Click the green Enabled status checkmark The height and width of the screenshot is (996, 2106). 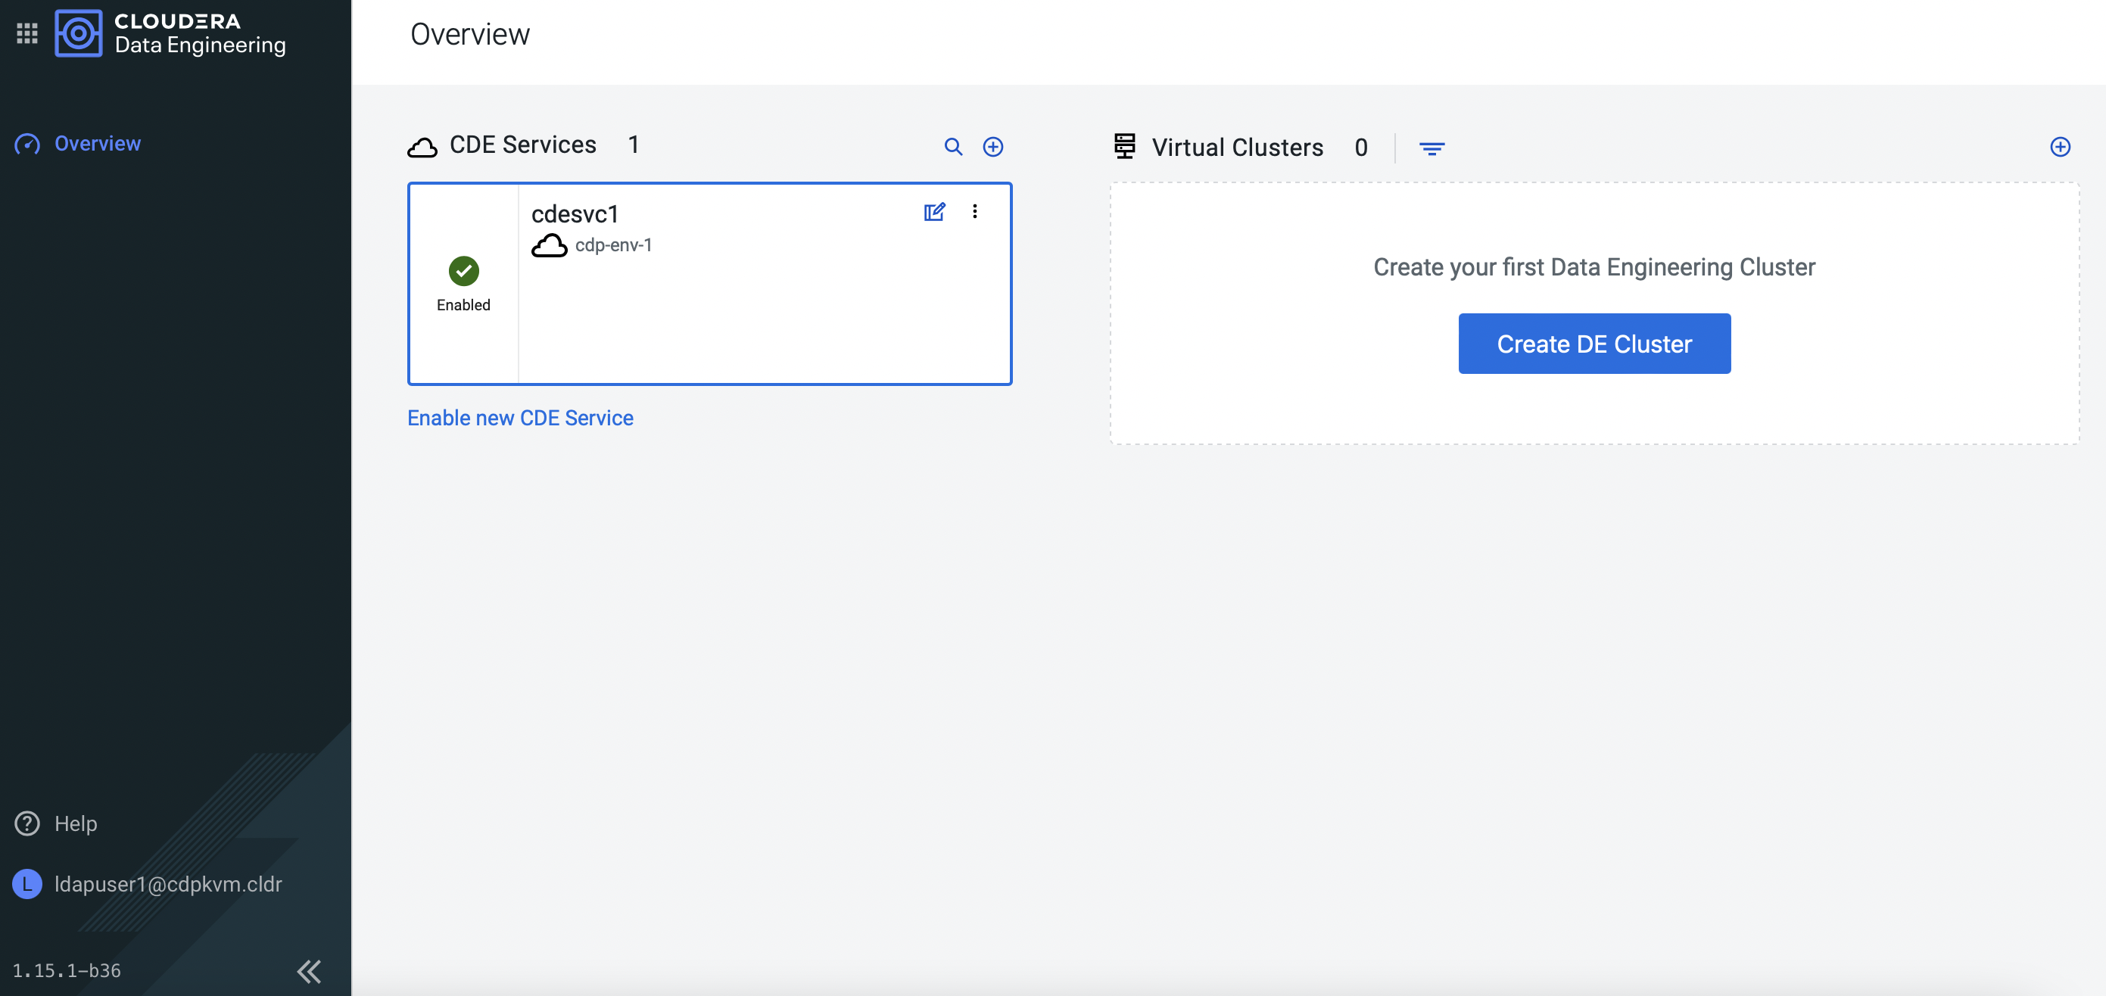pos(463,271)
